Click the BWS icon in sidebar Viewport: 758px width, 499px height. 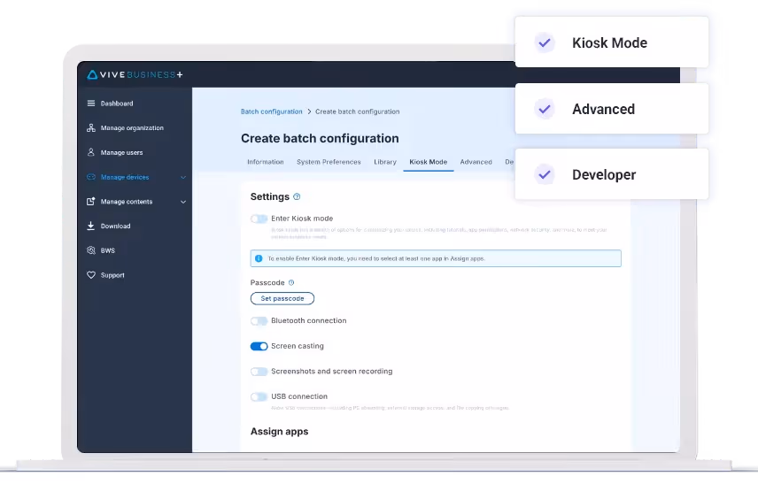point(91,250)
